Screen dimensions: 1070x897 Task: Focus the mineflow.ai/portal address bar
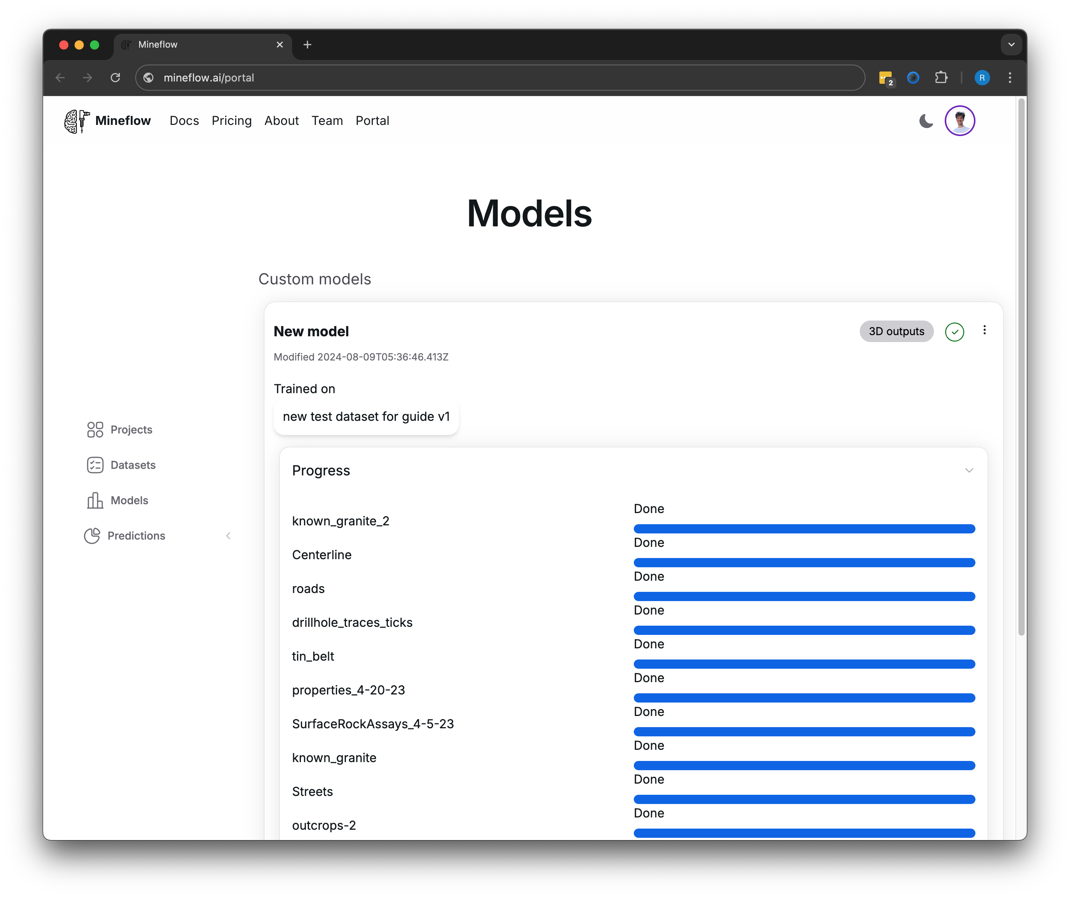[x=500, y=77]
